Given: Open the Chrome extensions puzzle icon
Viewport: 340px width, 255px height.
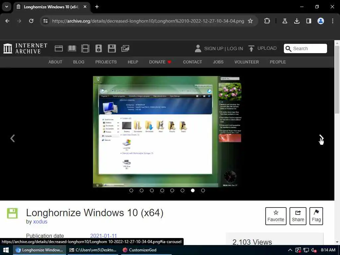Looking at the screenshot, I should click(267, 21).
